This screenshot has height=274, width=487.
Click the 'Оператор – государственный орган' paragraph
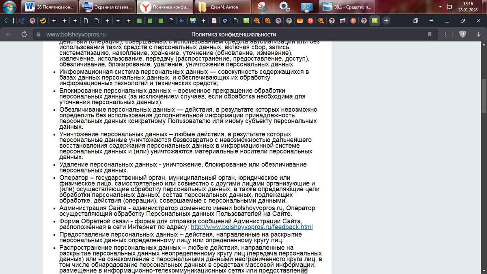pos(190,189)
